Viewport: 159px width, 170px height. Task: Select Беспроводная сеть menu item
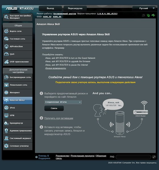(18, 77)
